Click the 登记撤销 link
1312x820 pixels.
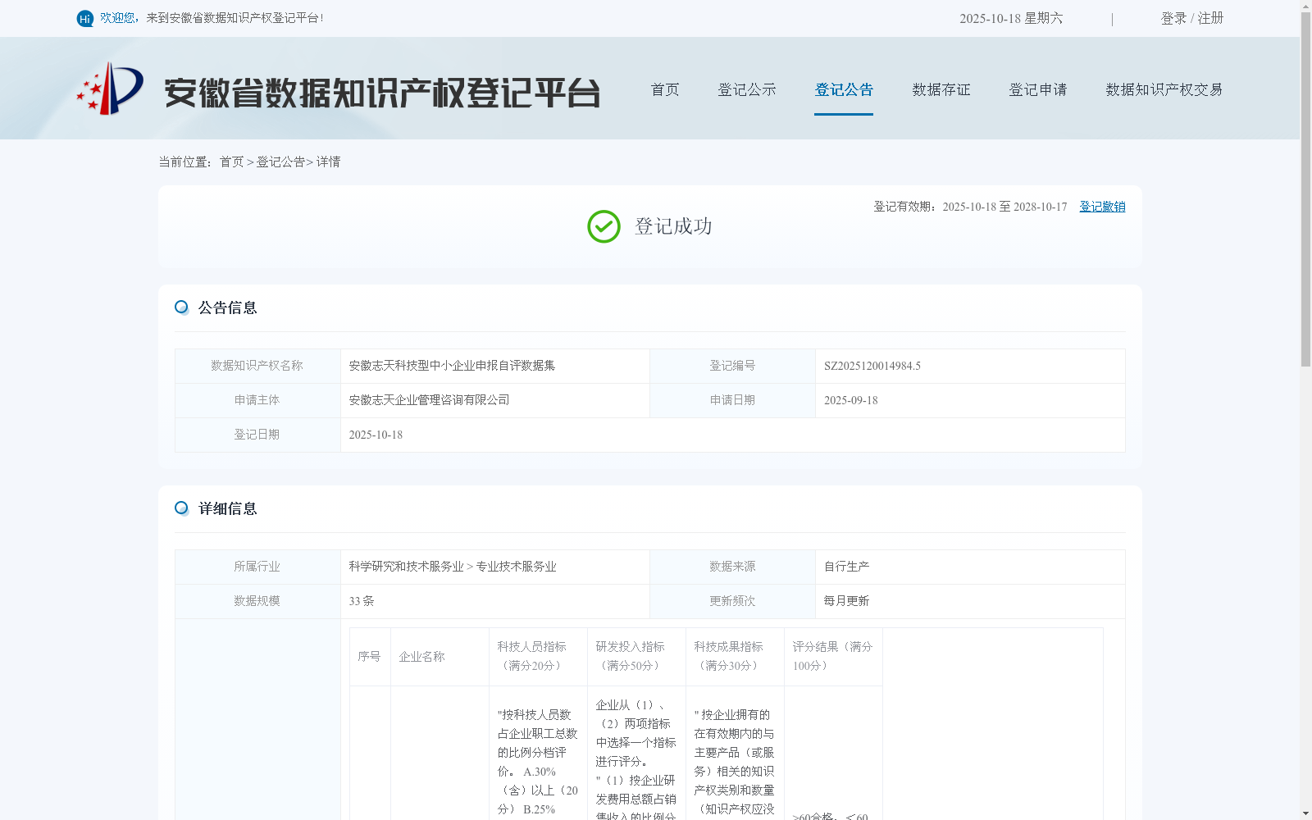click(1102, 207)
